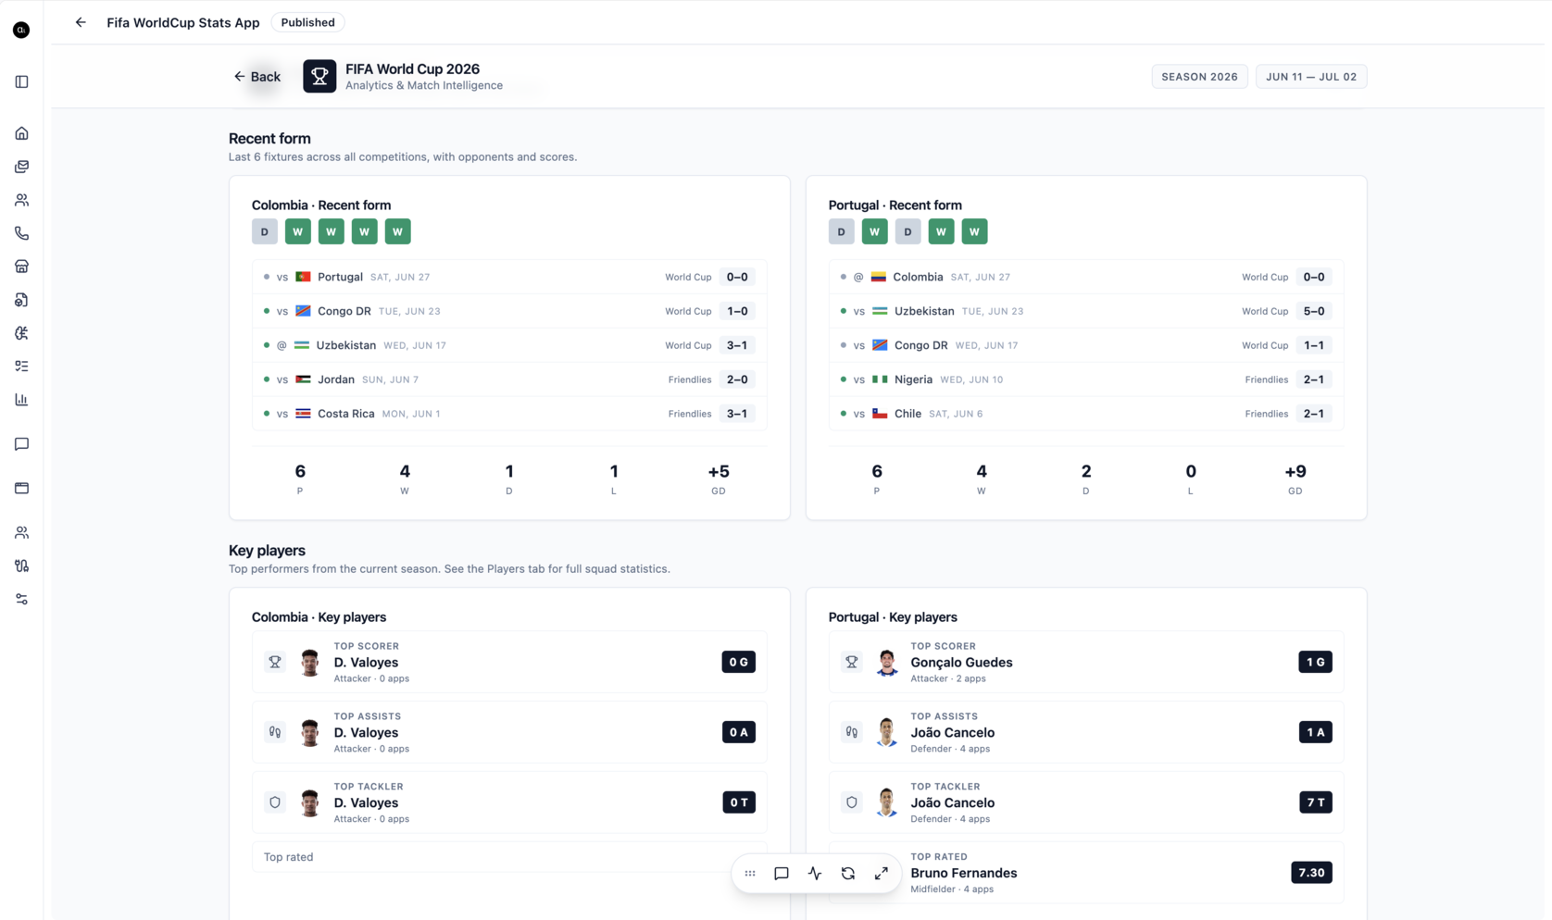This screenshot has height=920, width=1552.
Task: Open the inbox envelope icon in sidebar
Action: click(x=21, y=167)
